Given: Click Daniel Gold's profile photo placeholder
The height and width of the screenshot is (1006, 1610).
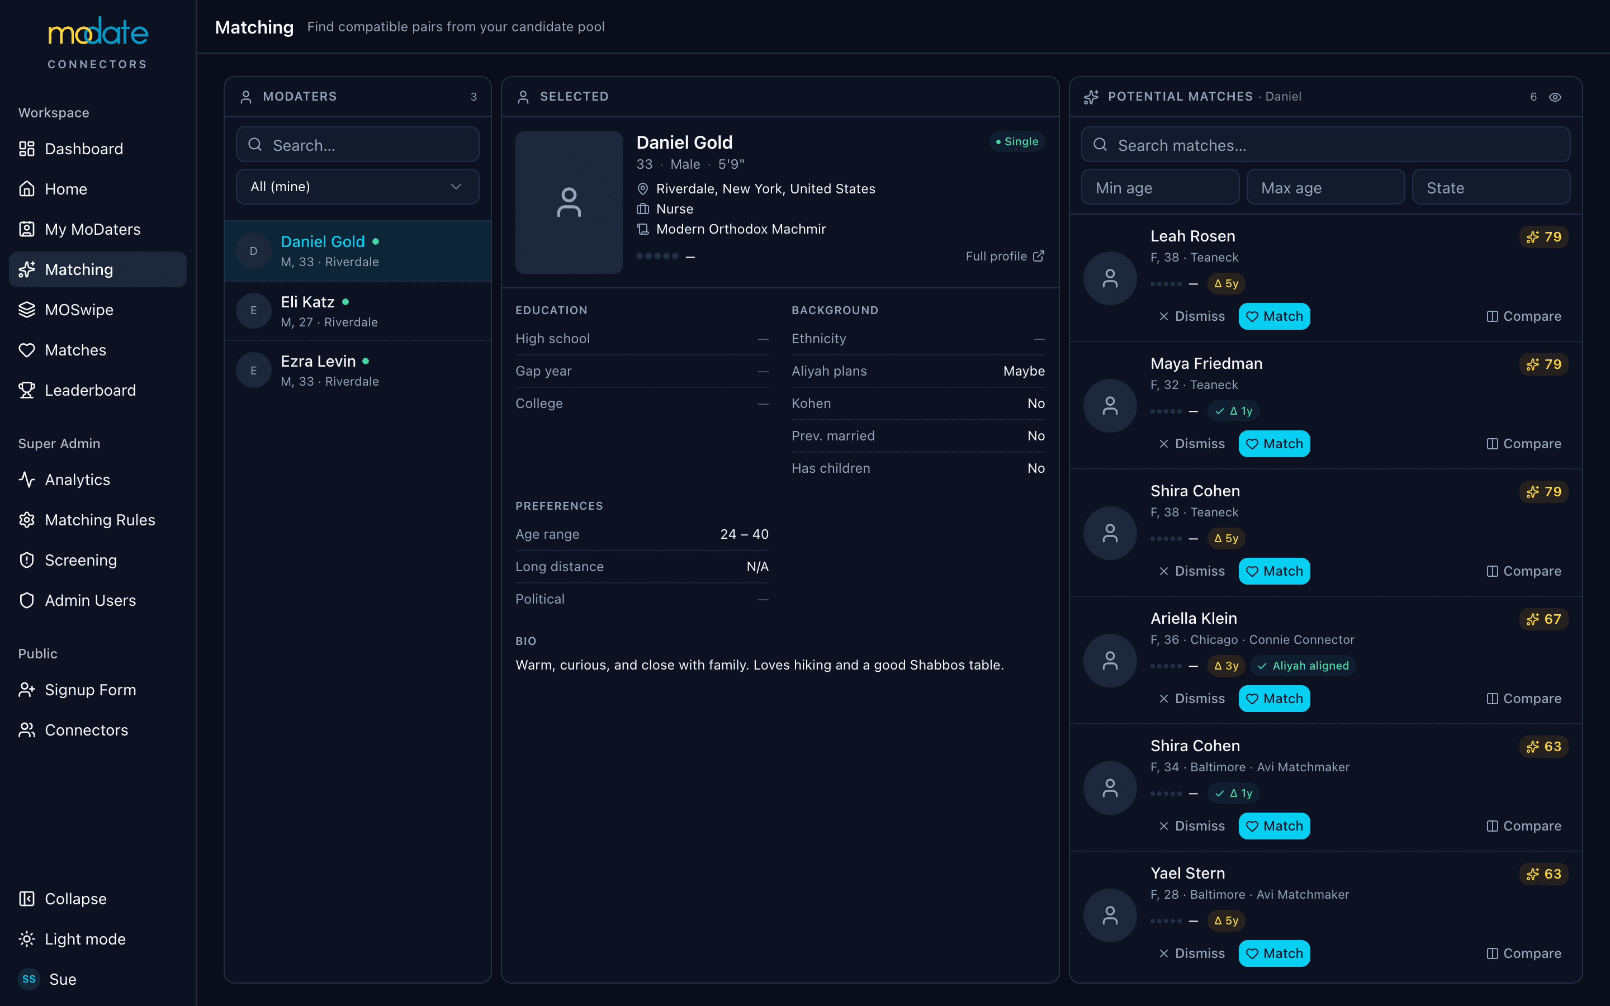Looking at the screenshot, I should pos(569,202).
